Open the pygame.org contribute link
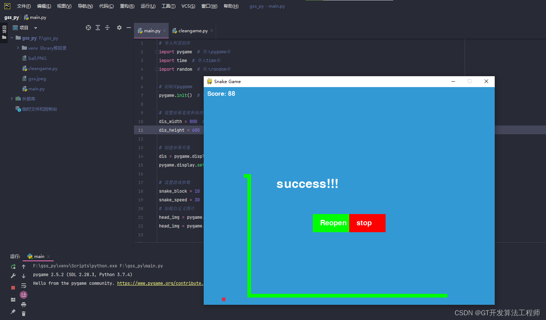Image resolution: width=546 pixels, height=320 pixels. point(160,283)
